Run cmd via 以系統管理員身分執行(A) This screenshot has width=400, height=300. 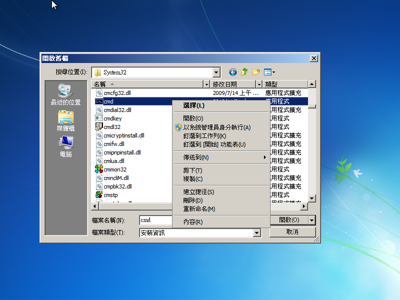coord(221,127)
